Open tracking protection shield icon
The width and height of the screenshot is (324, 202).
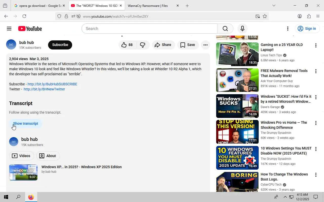tap(59, 16)
